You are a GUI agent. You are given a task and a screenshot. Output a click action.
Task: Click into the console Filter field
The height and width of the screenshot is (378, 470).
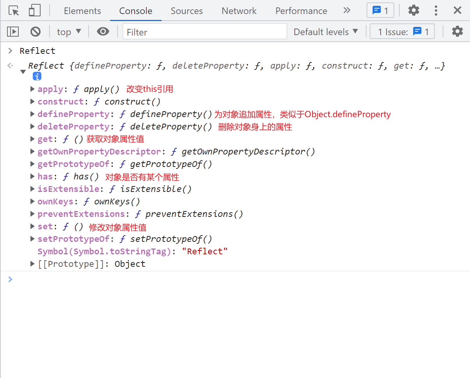[205, 32]
